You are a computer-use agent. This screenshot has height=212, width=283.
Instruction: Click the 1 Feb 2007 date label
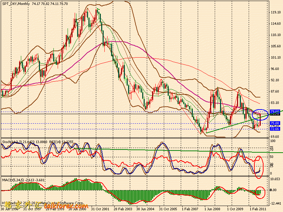coord(190,209)
